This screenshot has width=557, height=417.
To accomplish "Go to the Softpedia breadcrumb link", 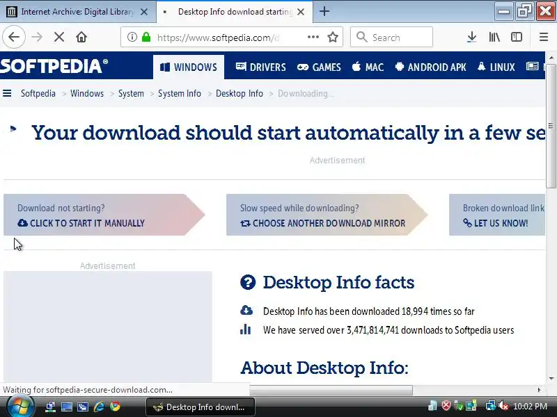I will coord(38,94).
